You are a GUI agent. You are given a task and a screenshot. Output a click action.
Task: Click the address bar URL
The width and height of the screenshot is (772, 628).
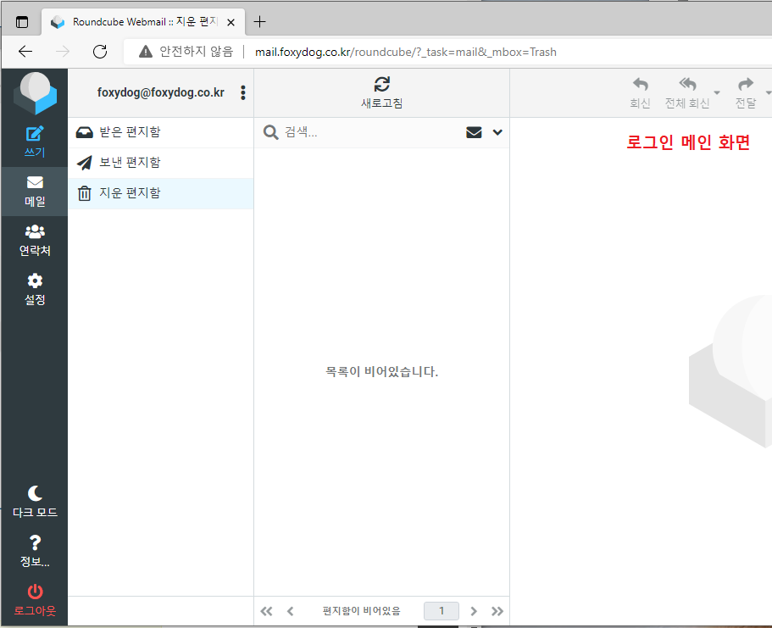pyautogui.click(x=406, y=52)
